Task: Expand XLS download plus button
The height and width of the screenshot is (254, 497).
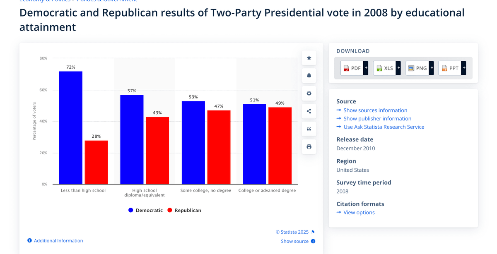Action: coord(398,68)
